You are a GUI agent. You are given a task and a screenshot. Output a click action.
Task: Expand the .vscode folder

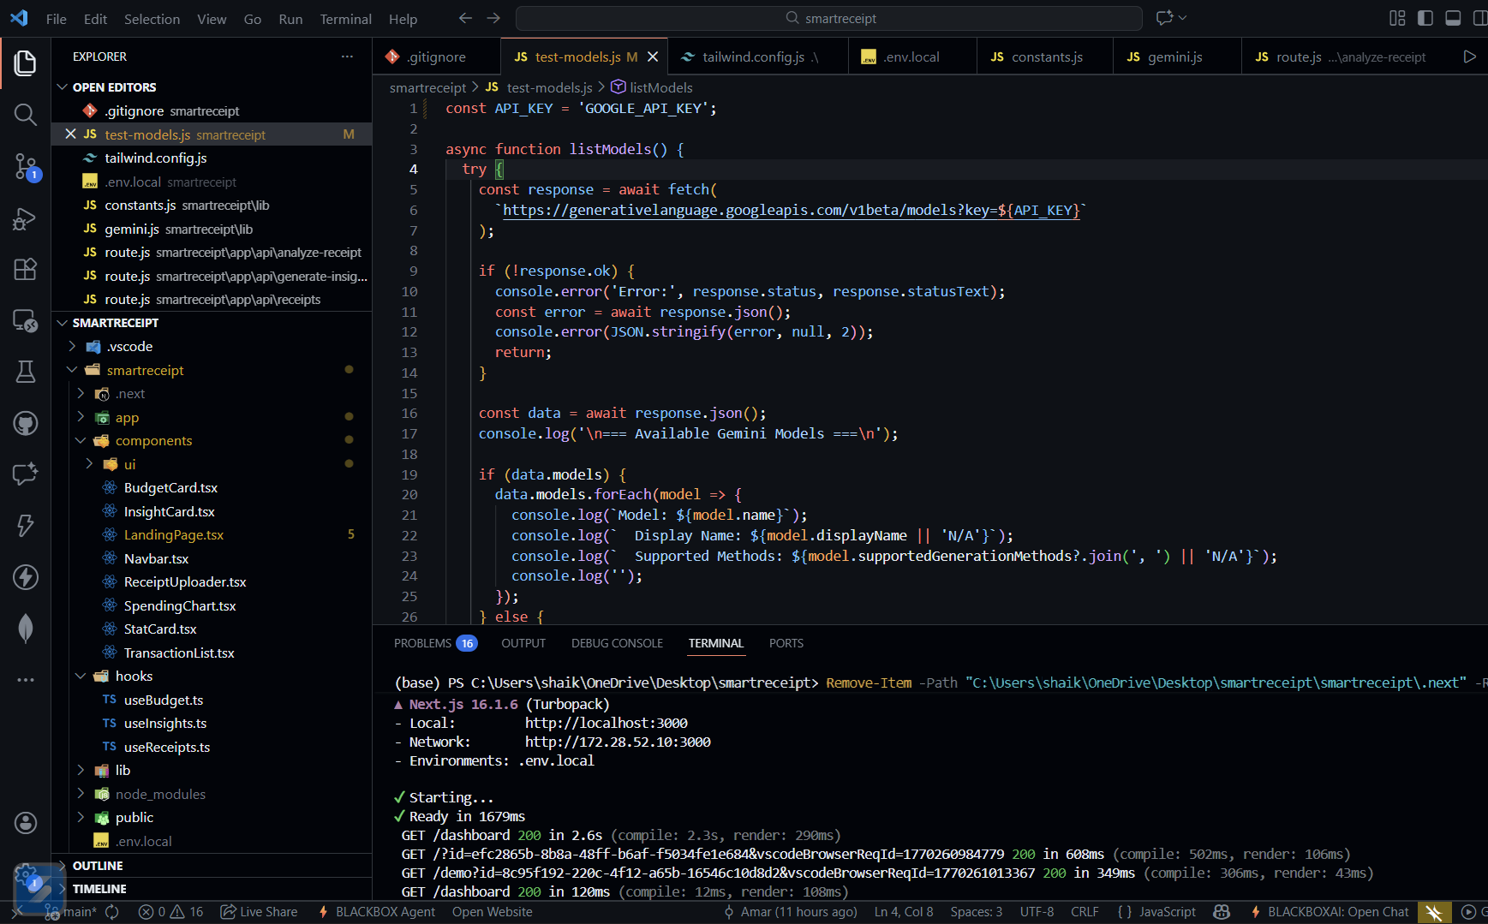129,347
